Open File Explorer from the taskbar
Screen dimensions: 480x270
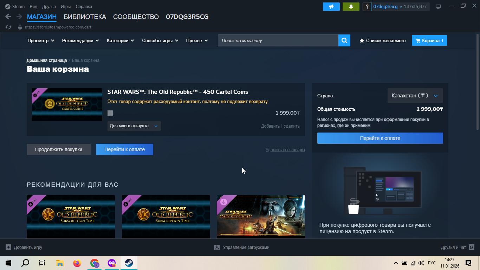pyautogui.click(x=60, y=263)
